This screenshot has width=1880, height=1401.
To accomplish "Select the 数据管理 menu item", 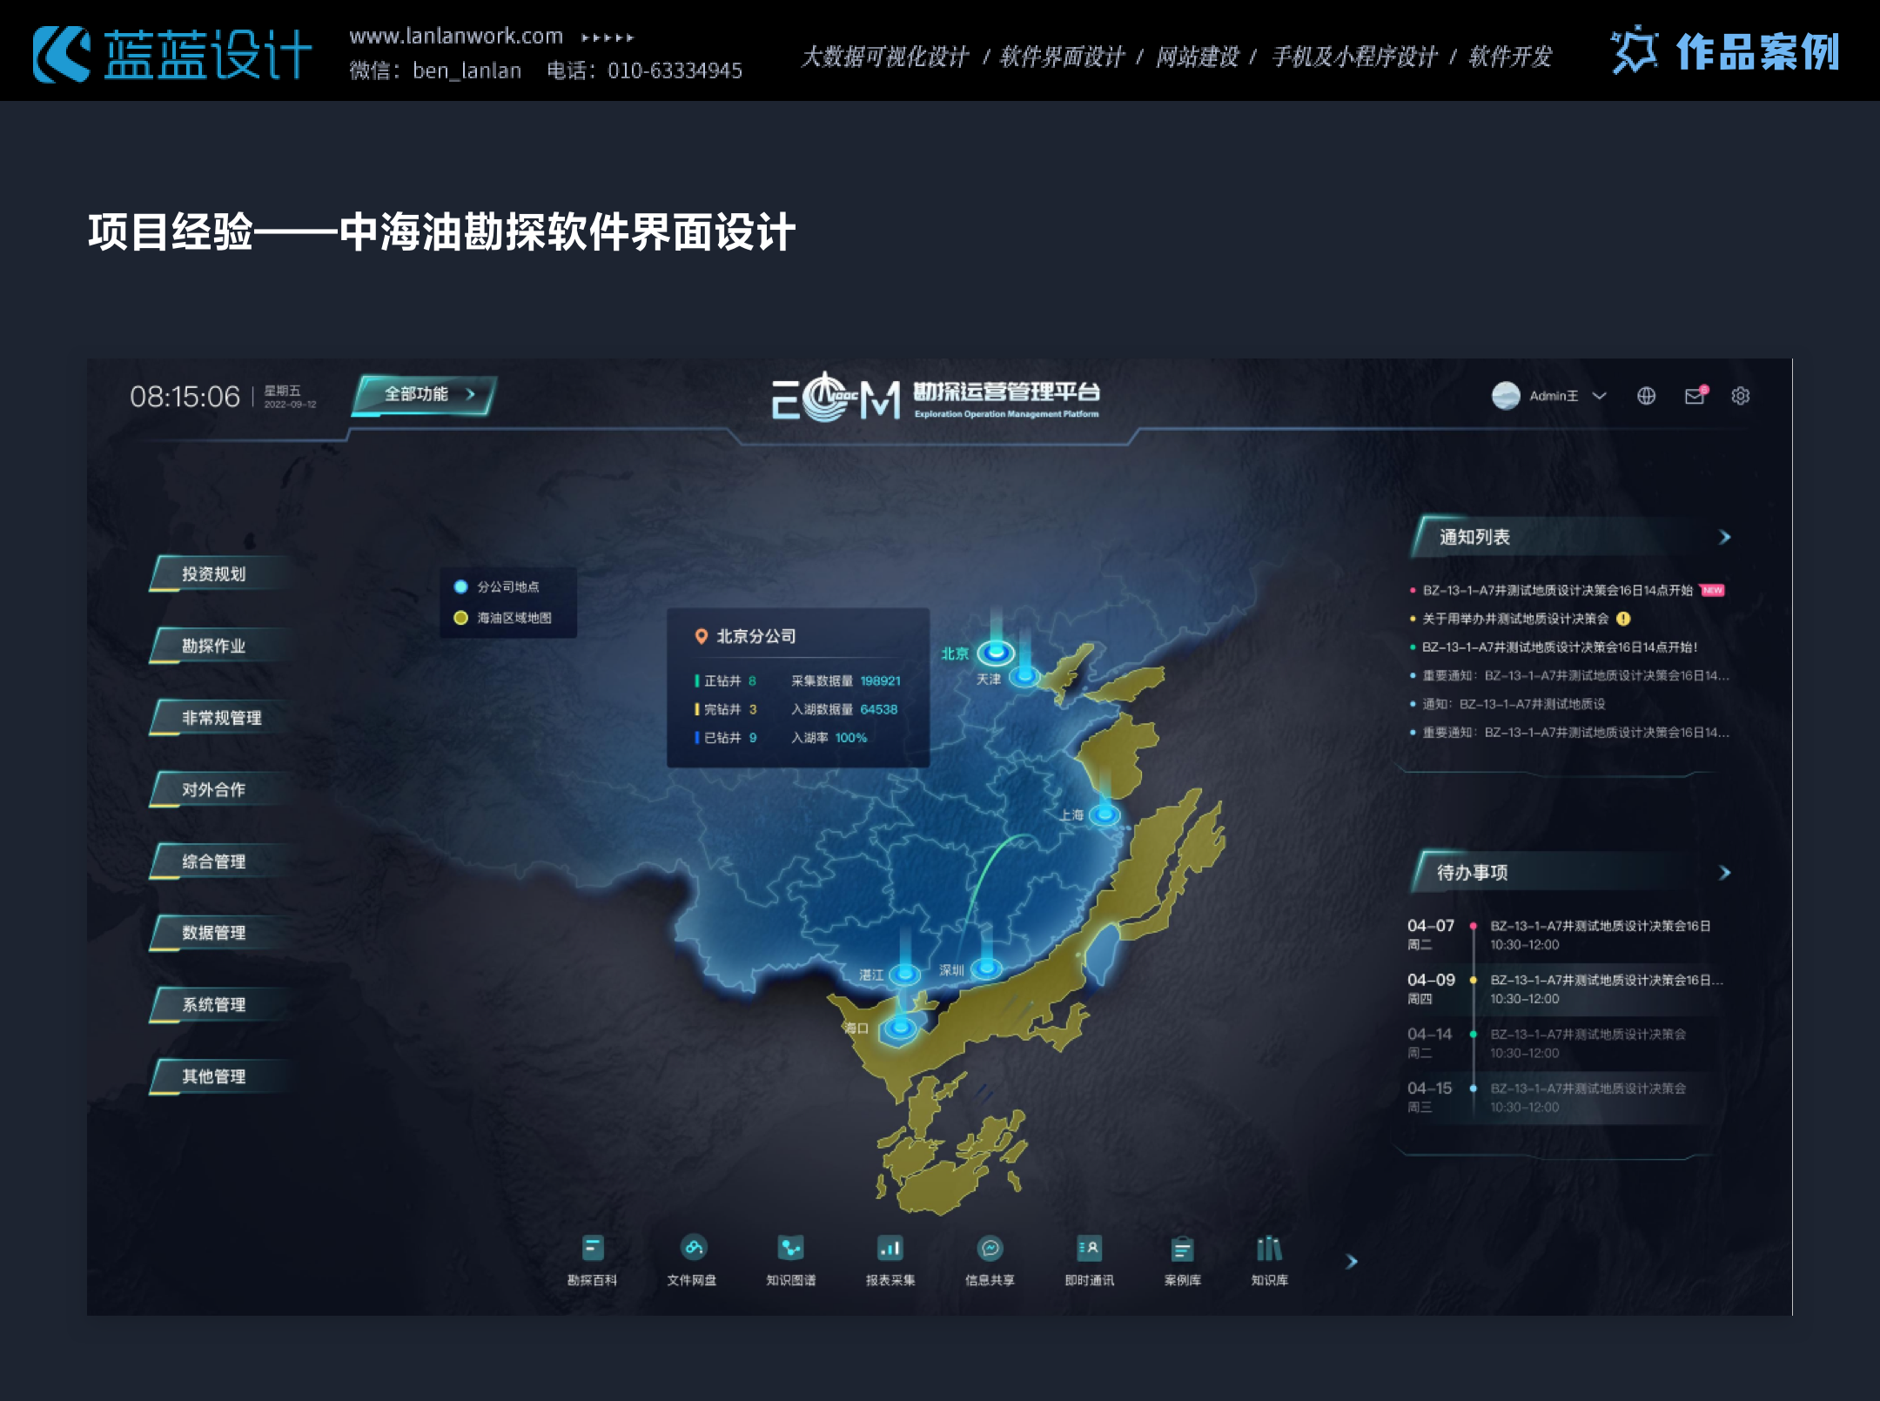I will pyautogui.click(x=214, y=933).
